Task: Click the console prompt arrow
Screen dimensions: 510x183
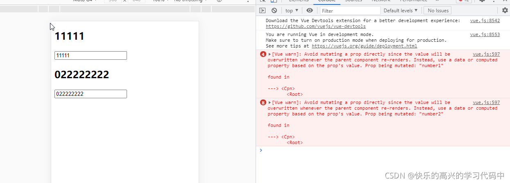Action: pyautogui.click(x=261, y=150)
